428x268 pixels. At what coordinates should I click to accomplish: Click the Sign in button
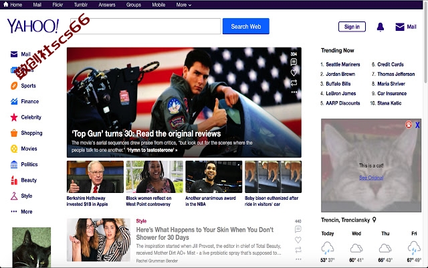pos(352,27)
